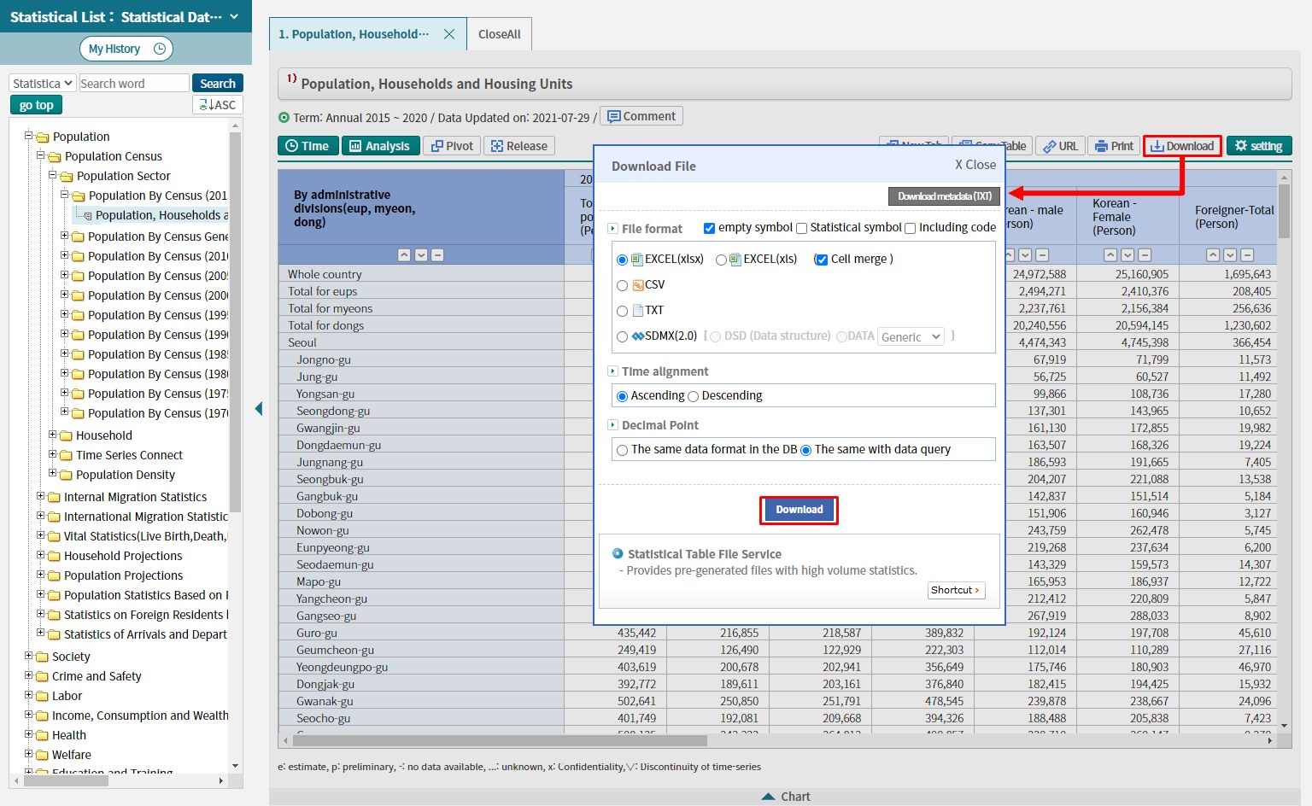Screen dimensions: 1312x806
Task: Choose Descending time alignment
Action: coord(693,396)
